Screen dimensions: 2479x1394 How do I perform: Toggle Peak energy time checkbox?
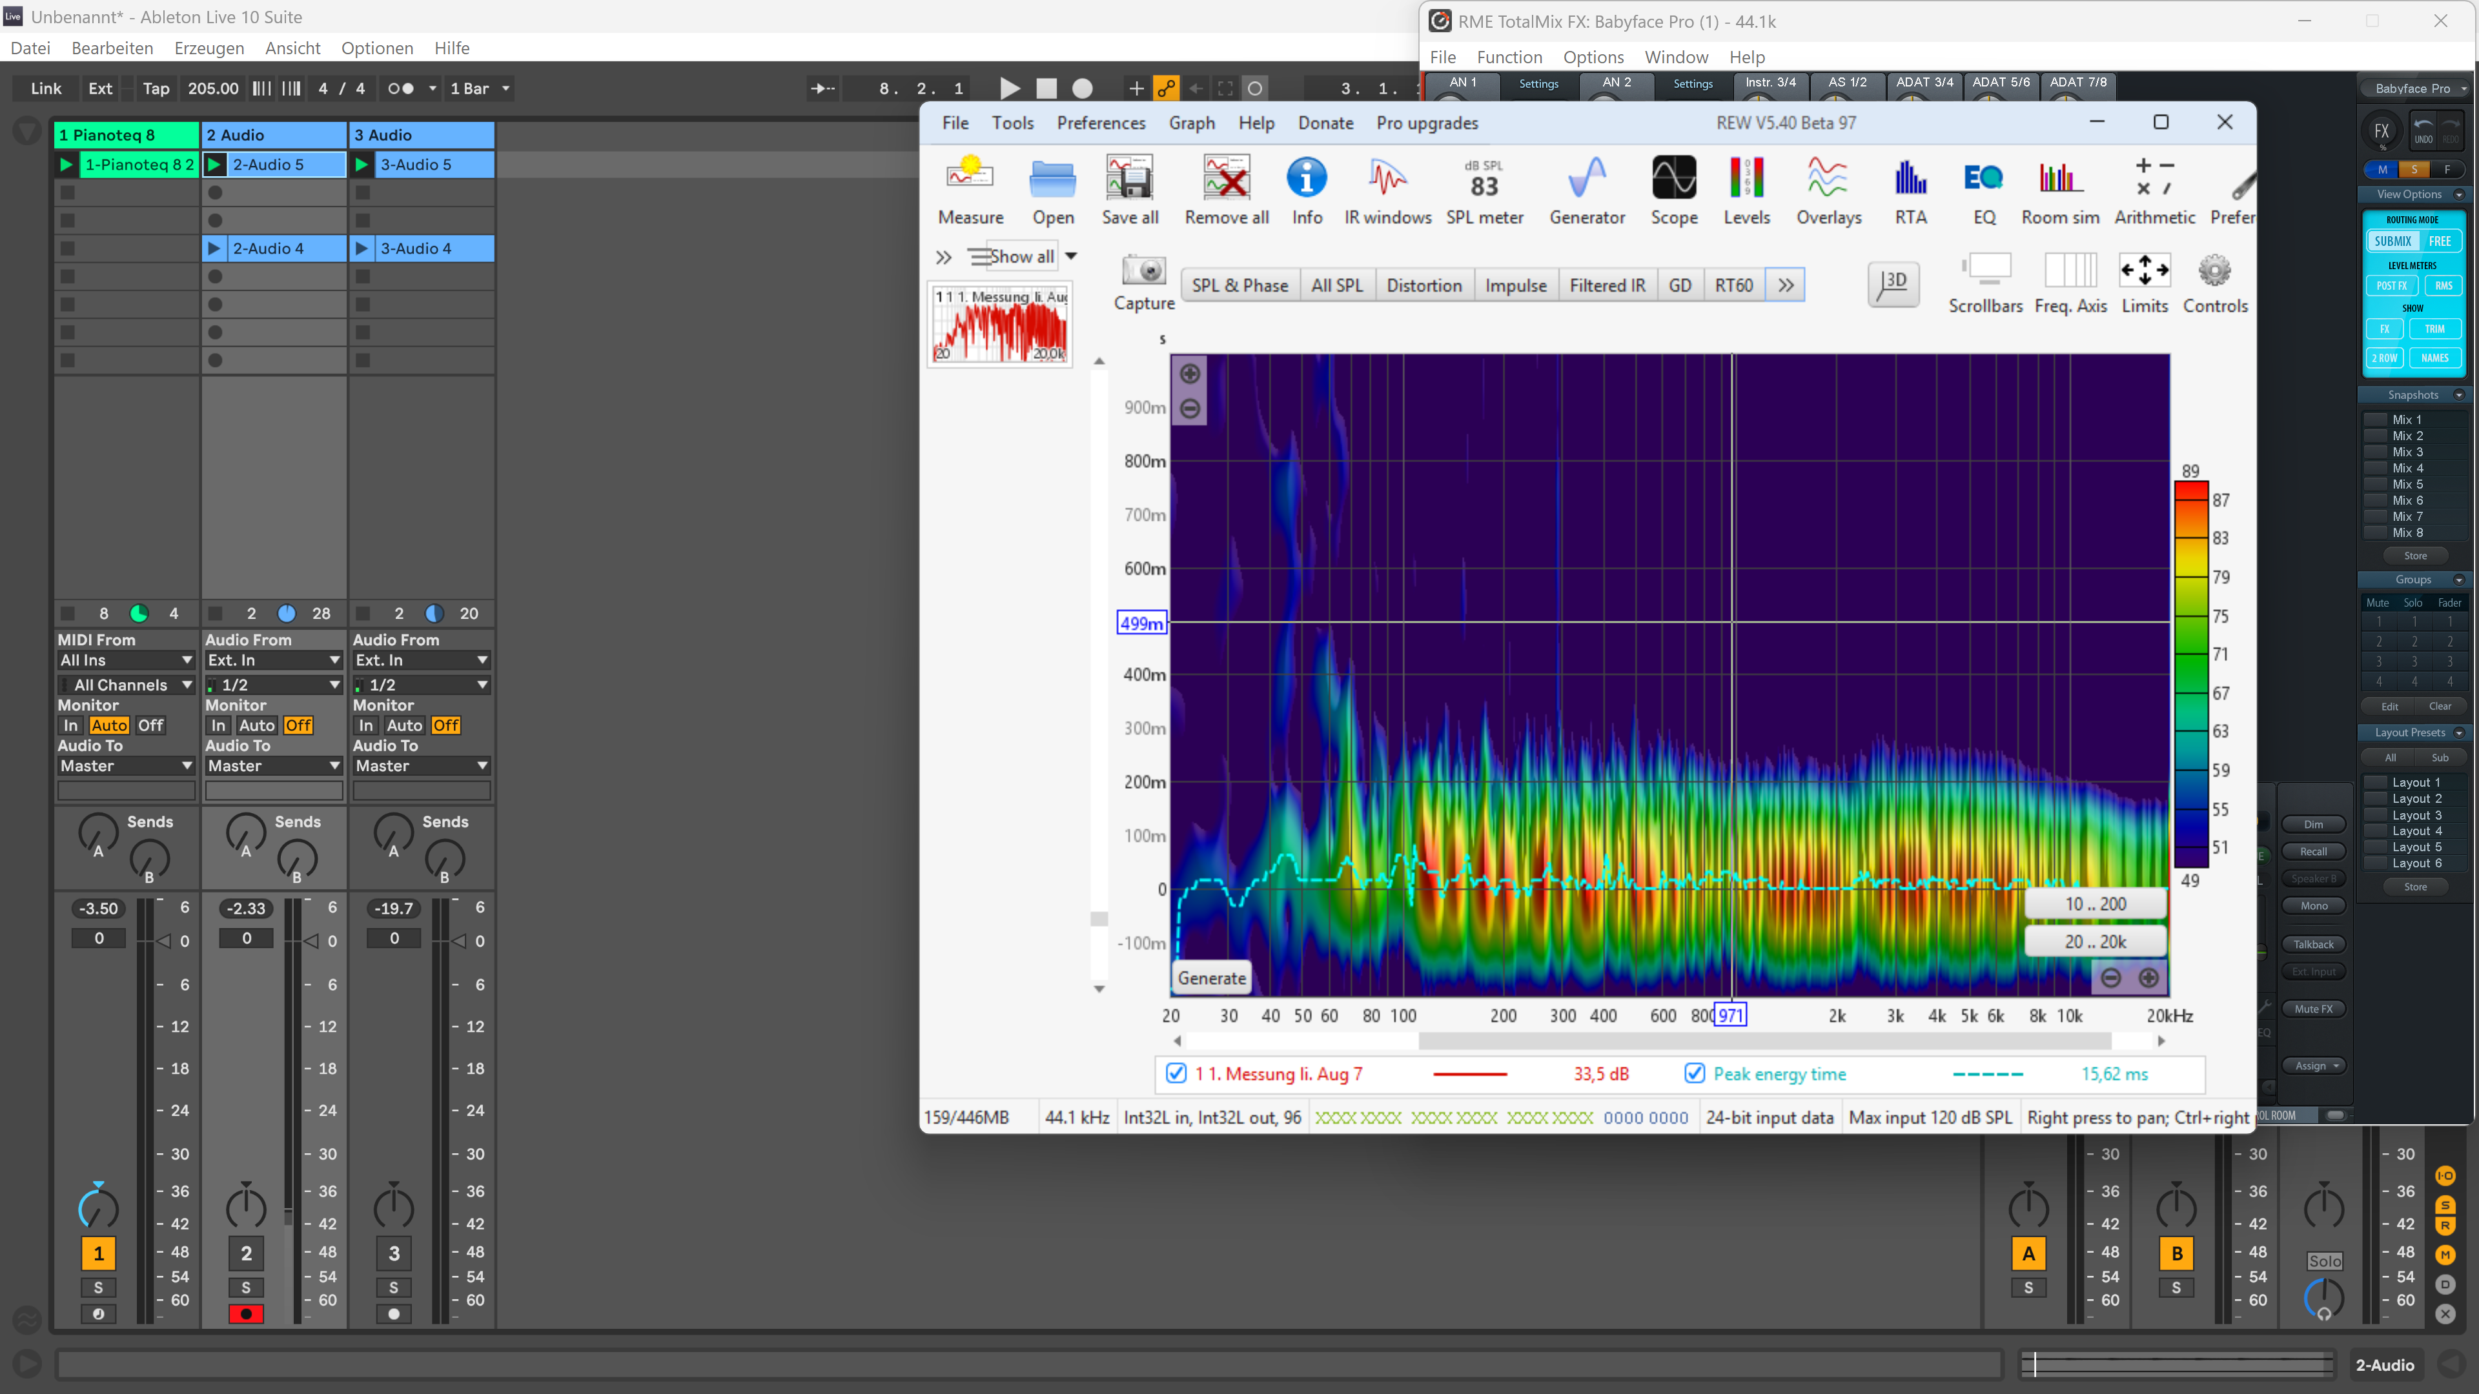(x=1695, y=1074)
